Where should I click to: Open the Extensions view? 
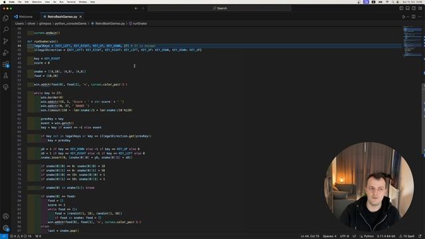click(6, 64)
